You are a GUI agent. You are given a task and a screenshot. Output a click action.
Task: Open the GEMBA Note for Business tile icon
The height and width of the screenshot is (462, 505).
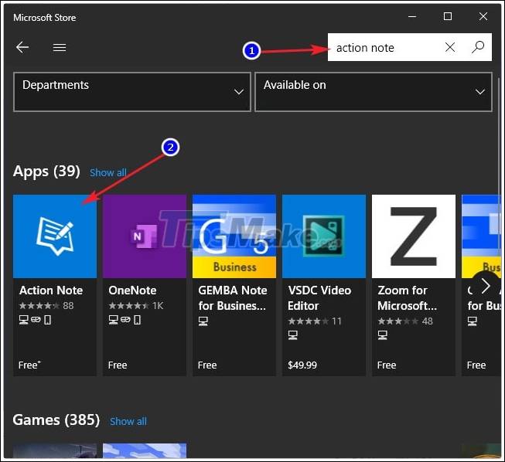click(x=234, y=236)
